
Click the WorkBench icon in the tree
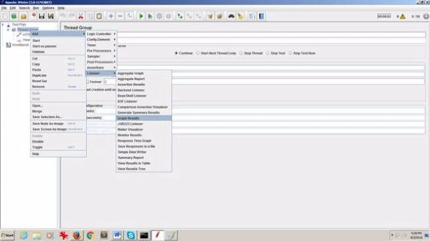pos(9,45)
